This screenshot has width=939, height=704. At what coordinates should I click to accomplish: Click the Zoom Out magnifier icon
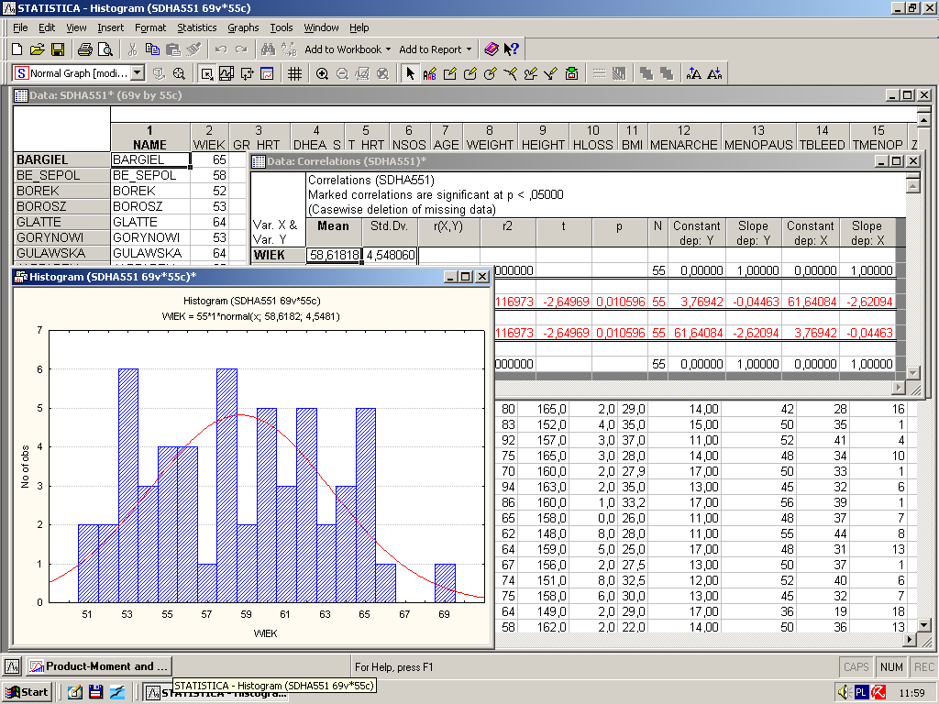click(x=343, y=73)
